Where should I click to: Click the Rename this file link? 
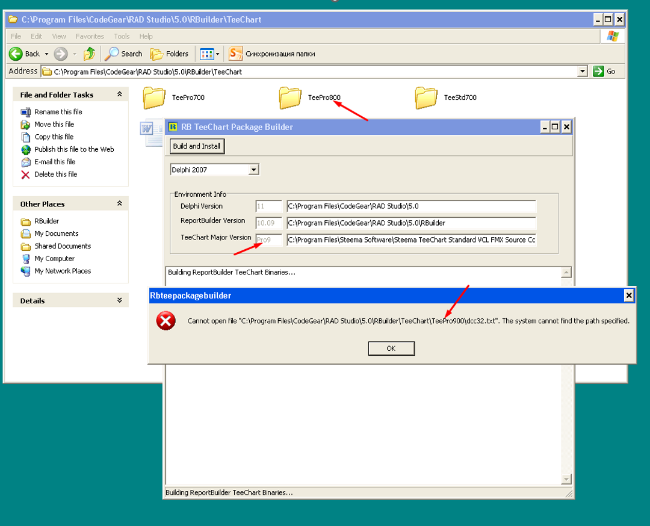[58, 112]
